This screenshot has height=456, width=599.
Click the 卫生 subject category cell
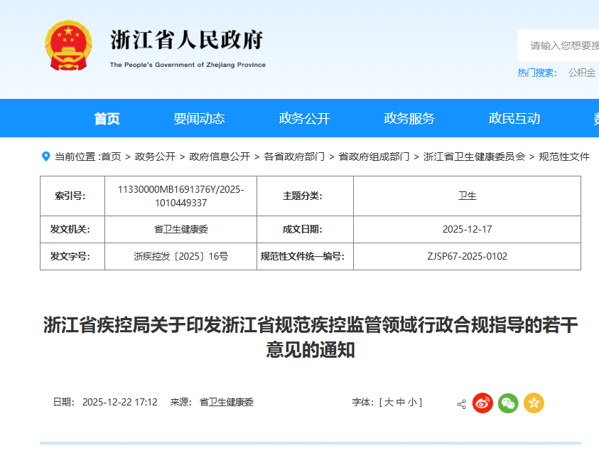(x=468, y=196)
